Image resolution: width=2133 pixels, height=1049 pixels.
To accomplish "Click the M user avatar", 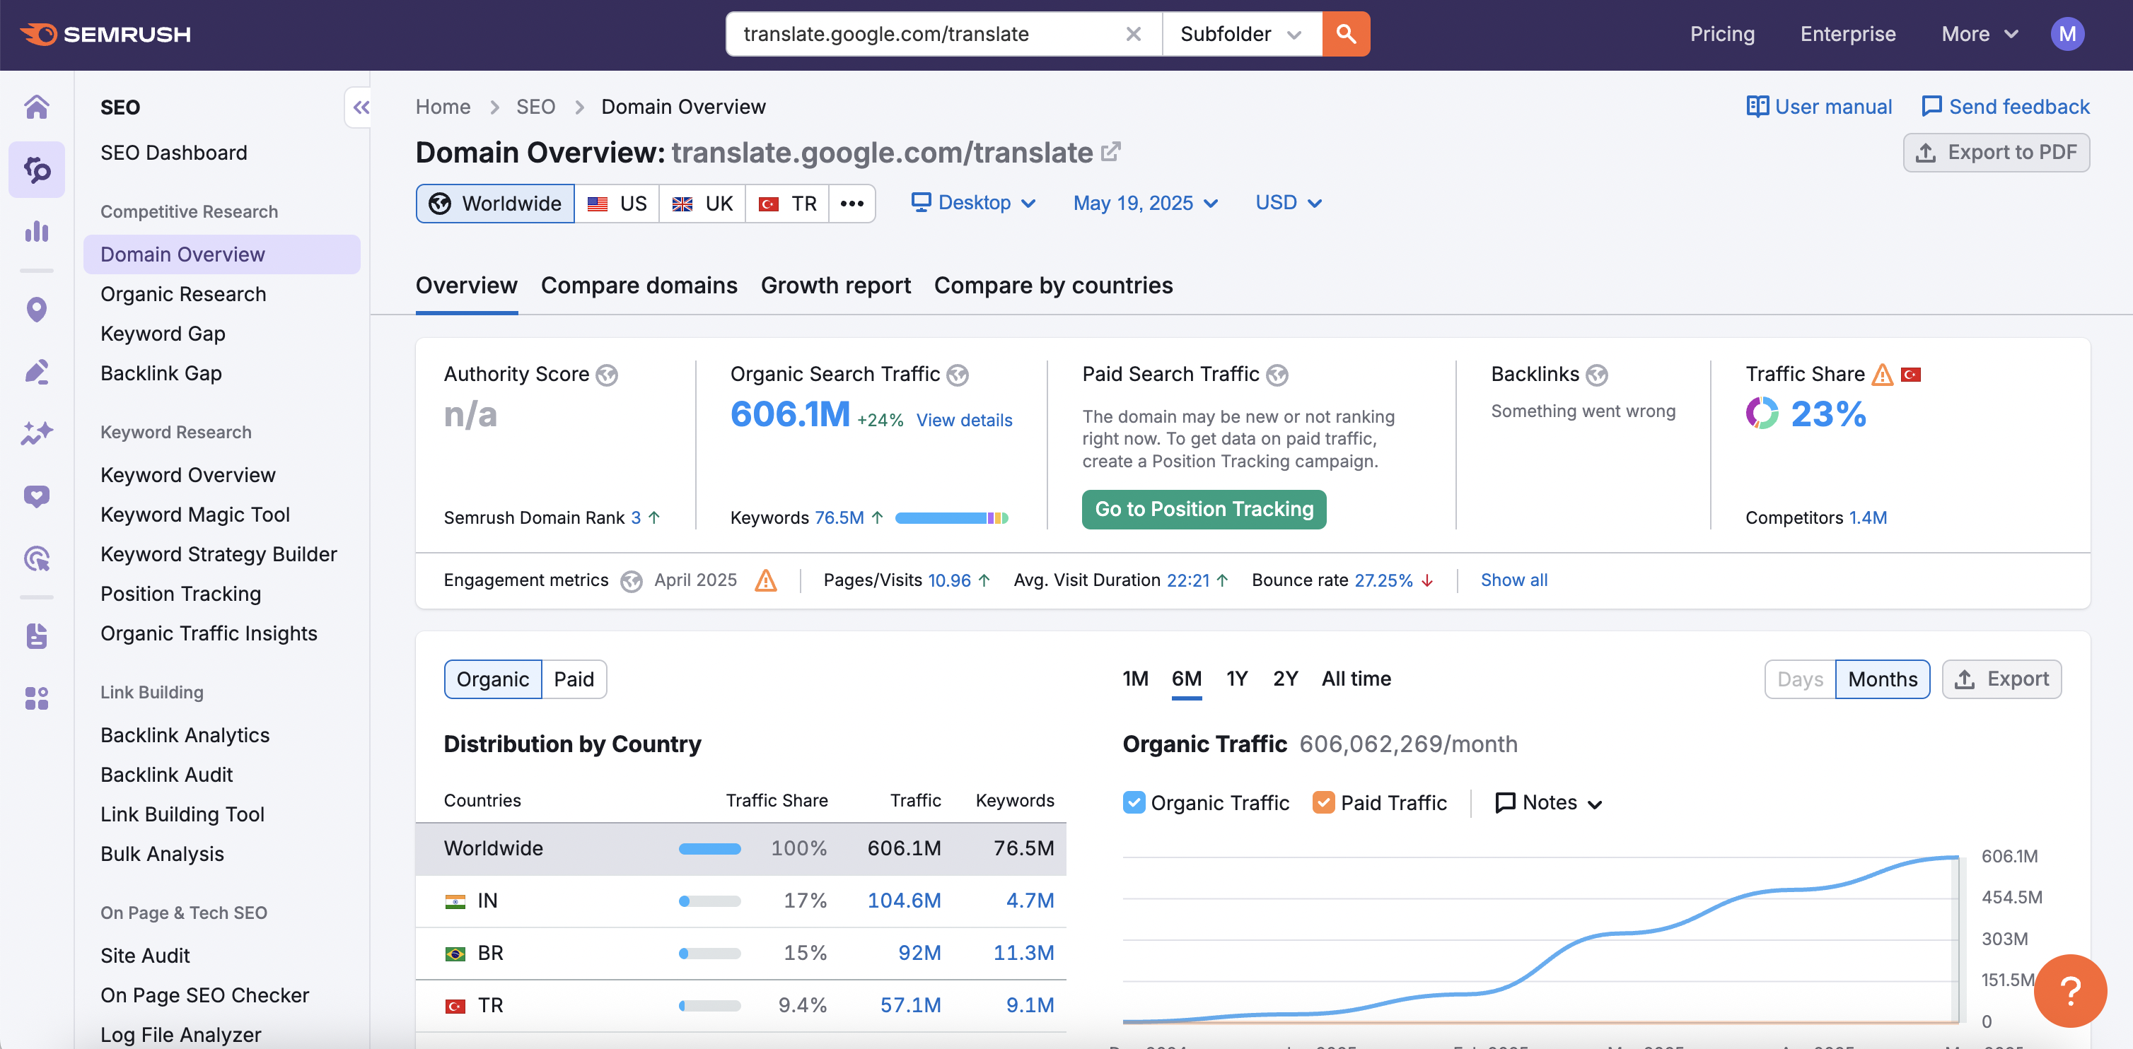I will 2067,34.
